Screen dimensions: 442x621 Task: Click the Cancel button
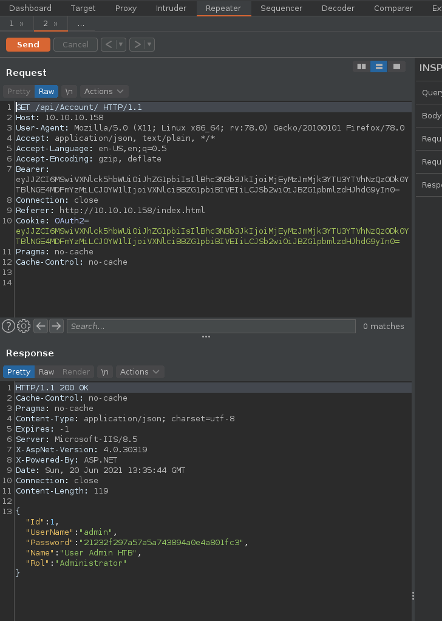coord(75,44)
